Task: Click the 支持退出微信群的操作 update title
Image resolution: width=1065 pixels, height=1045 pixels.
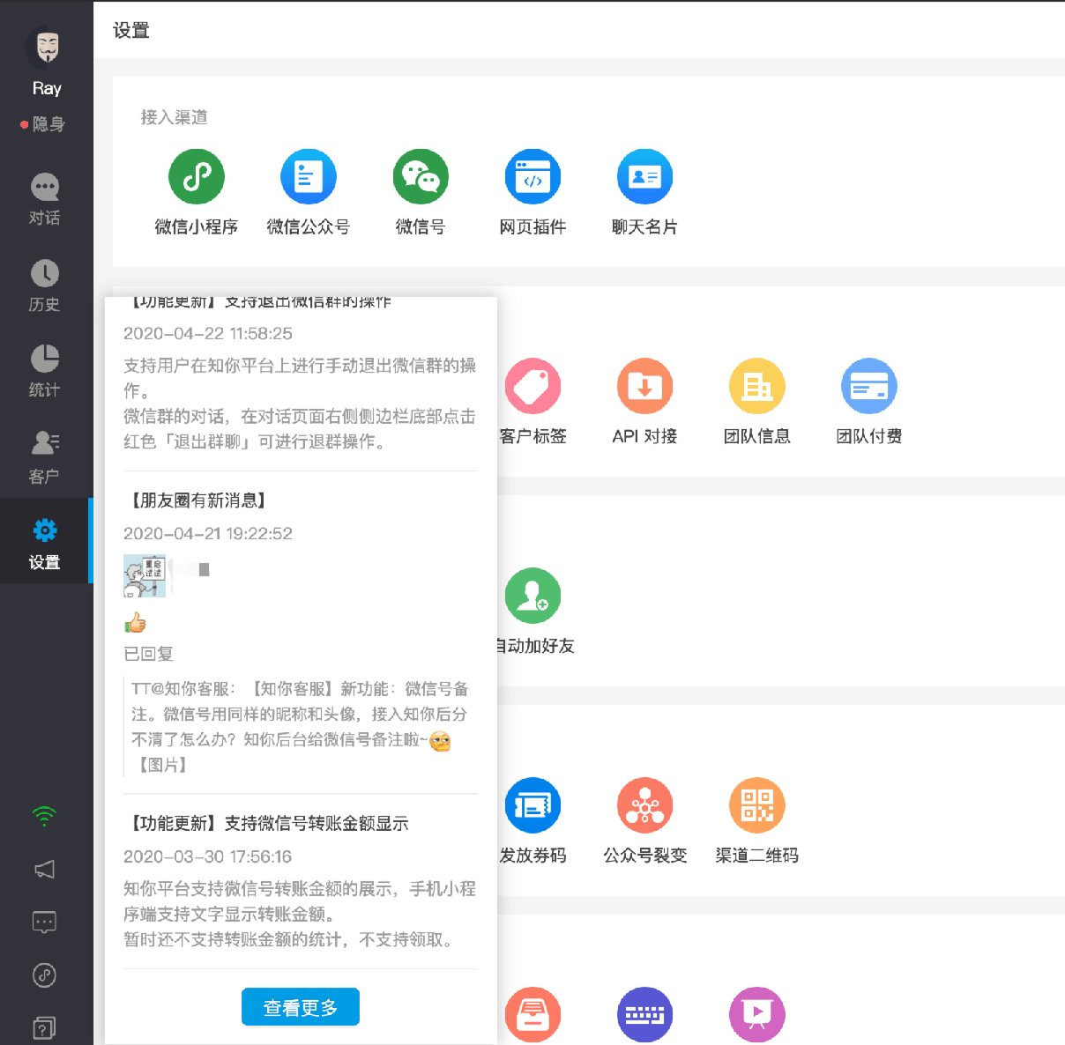Action: coord(261,302)
